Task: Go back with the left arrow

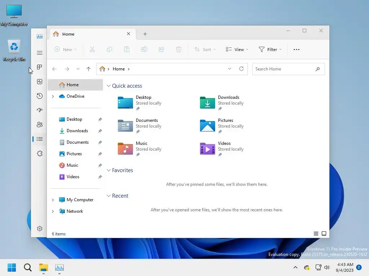Action: pos(54,69)
